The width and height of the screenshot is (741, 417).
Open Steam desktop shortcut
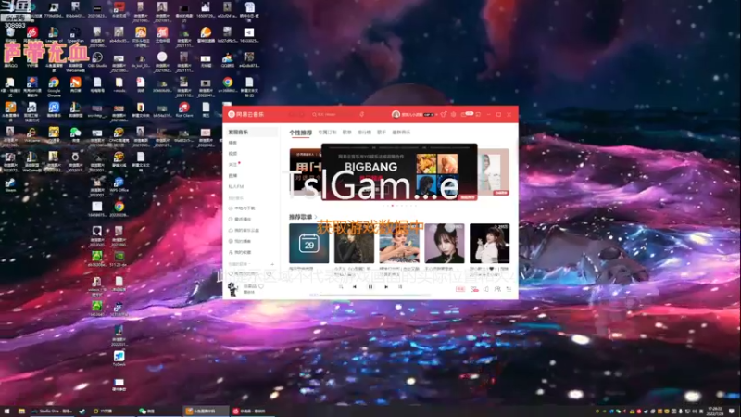pyautogui.click(x=10, y=184)
